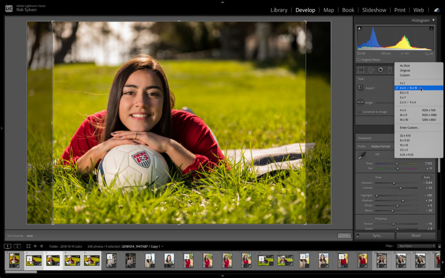Enable the Constrain to Image checkbox
Viewport: 445px width, 278px height.
tap(359, 112)
